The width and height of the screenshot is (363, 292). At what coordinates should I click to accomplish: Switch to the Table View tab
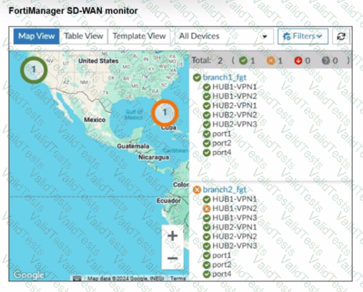(x=84, y=36)
